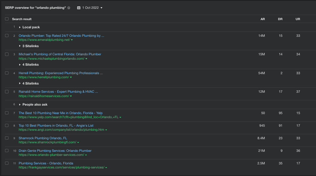The width and height of the screenshot is (316, 176).
Task: Click the https://www.herrellplumbing.com/ URL
Action: [44, 77]
